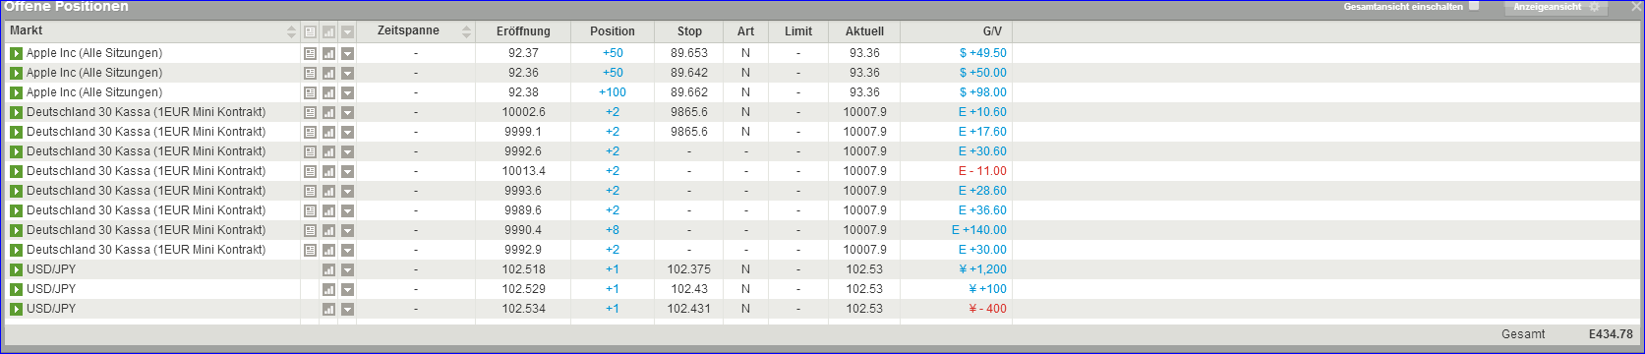Select position size +100 for Apple

613,92
